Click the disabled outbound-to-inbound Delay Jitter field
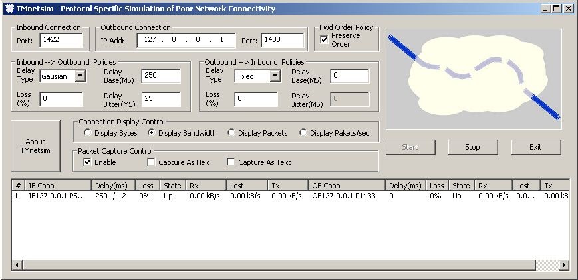The width and height of the screenshot is (578, 280). click(350, 98)
